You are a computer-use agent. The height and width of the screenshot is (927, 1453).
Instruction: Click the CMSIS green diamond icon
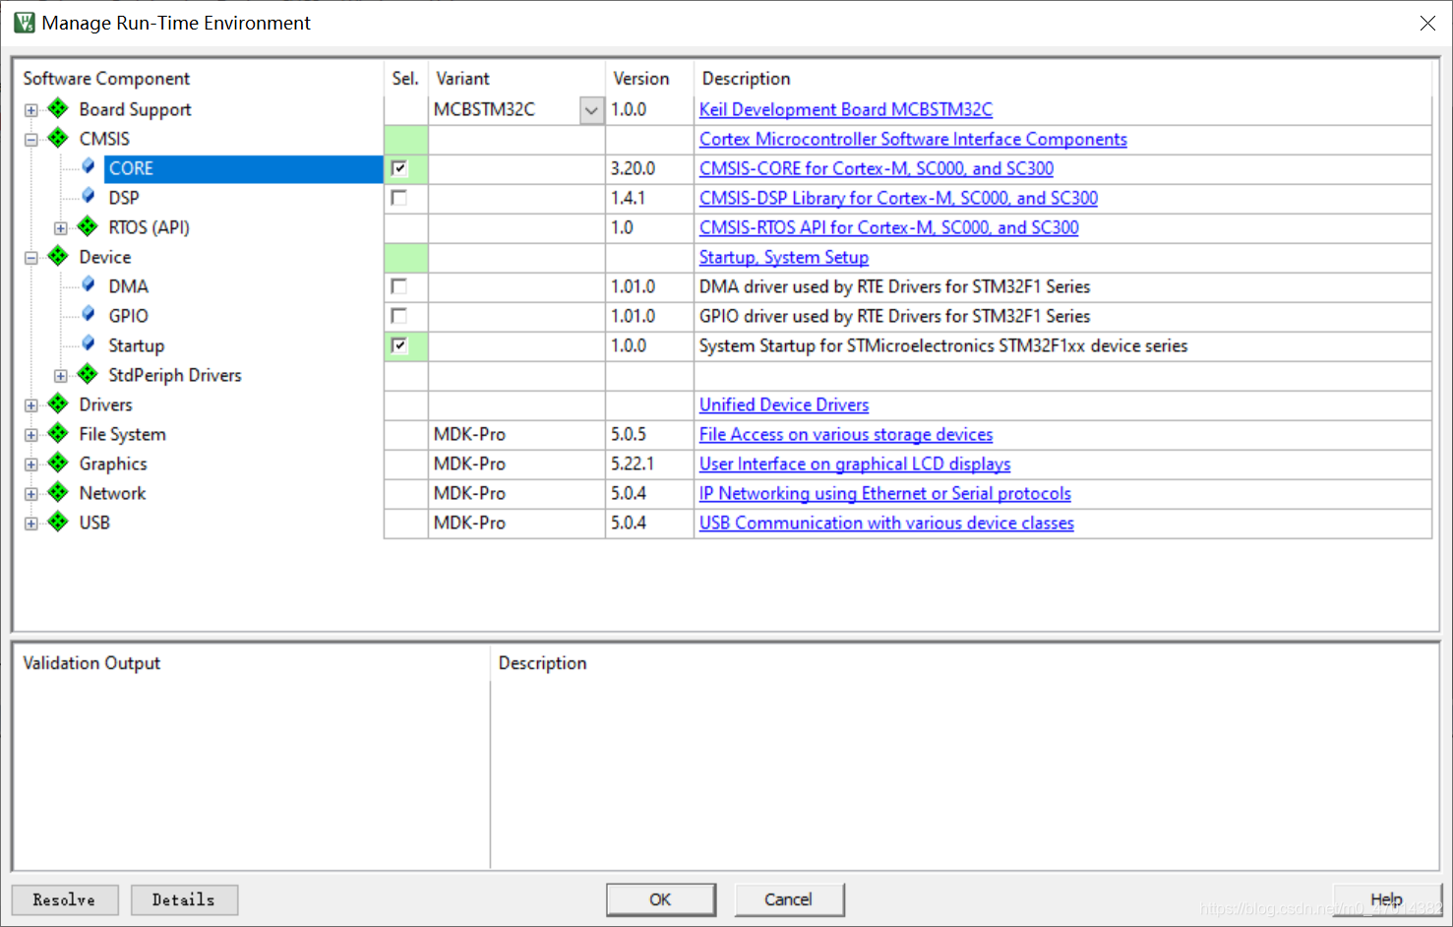[58, 138]
